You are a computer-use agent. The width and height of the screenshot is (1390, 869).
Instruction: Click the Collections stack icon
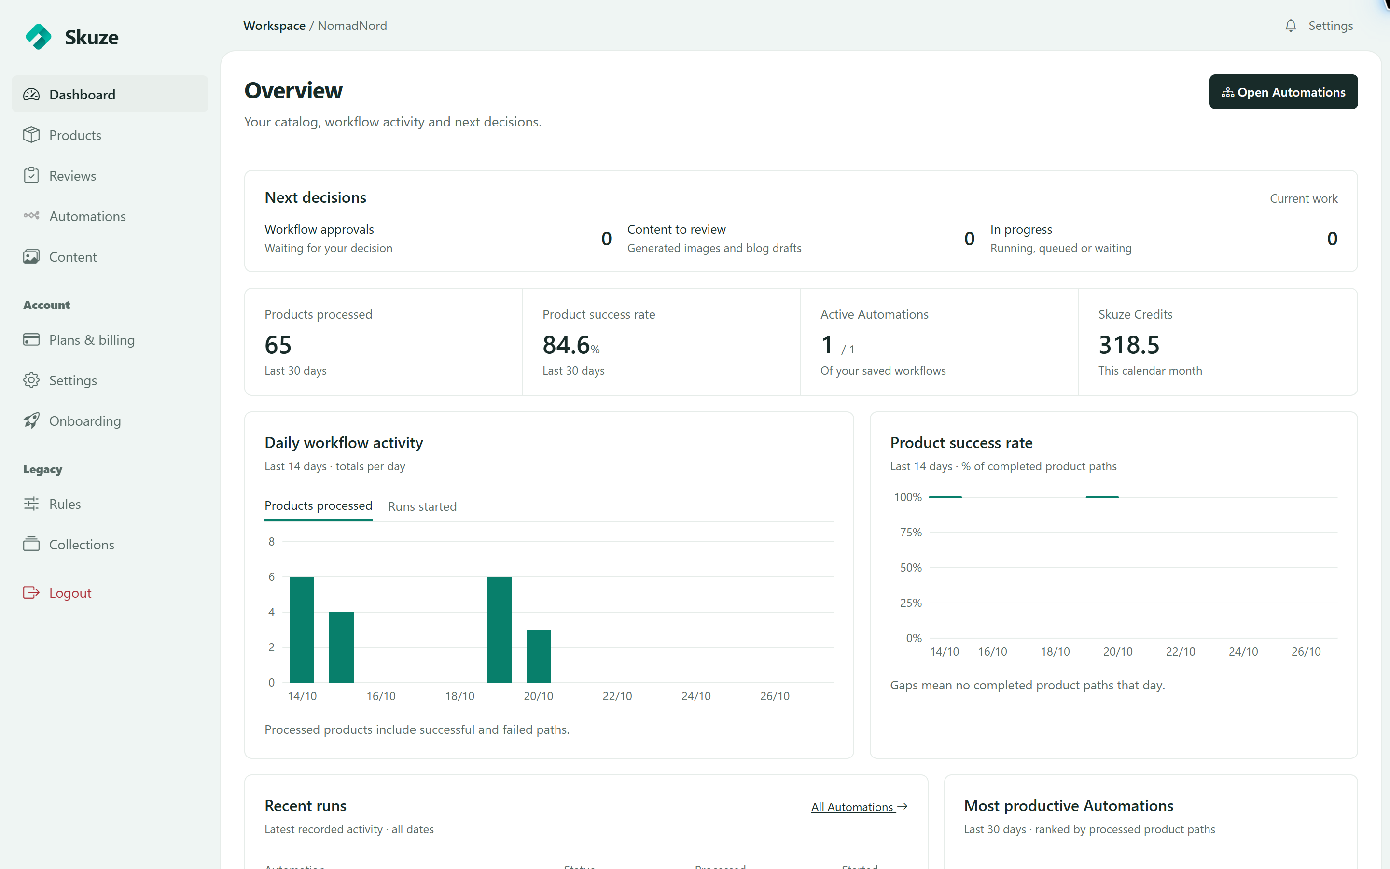[x=31, y=544]
